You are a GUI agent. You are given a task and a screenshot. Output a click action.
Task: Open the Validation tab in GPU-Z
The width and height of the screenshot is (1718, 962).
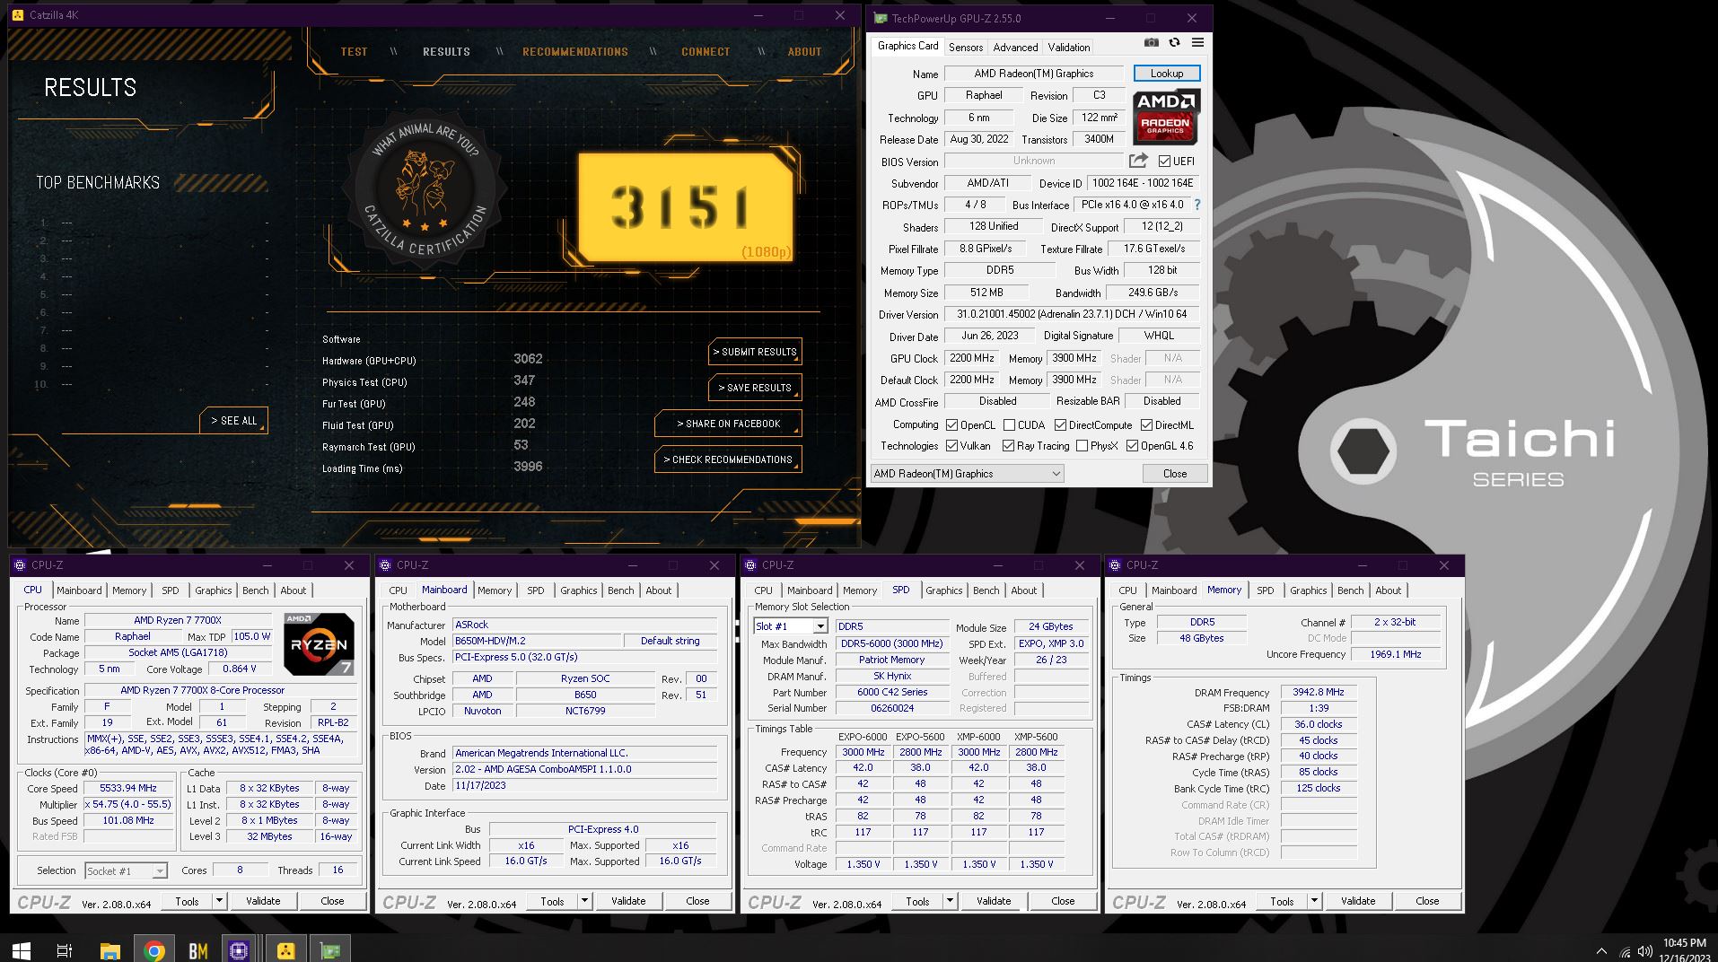coord(1069,48)
